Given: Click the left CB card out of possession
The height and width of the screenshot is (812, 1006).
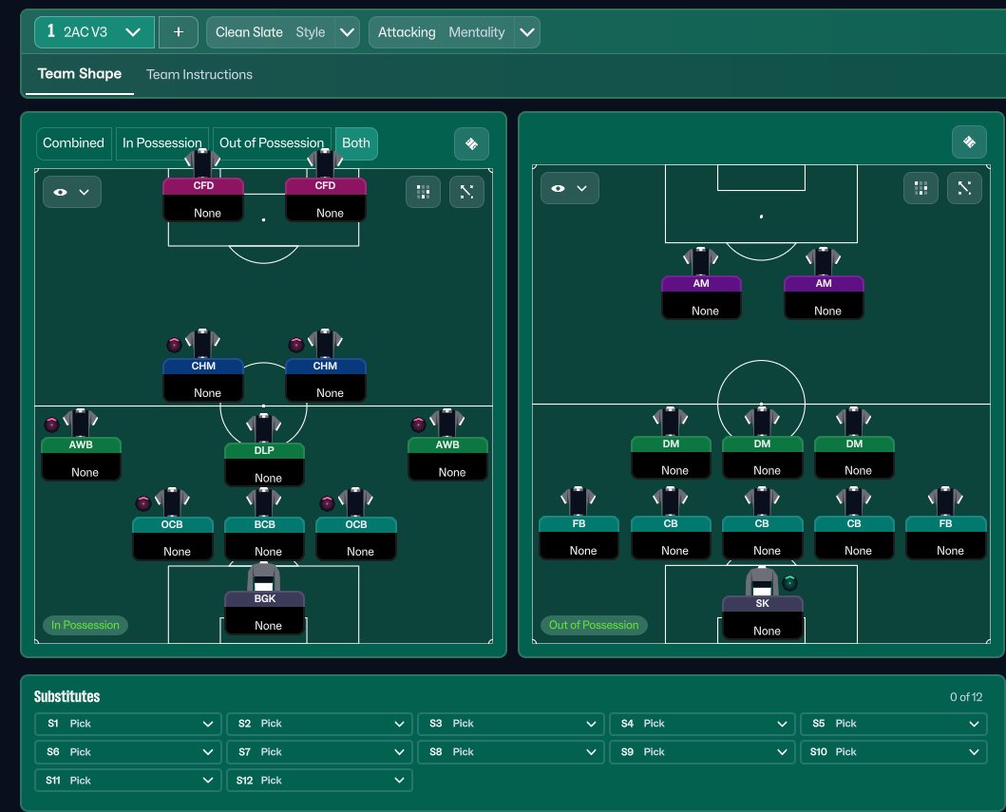Looking at the screenshot, I should pyautogui.click(x=671, y=538).
